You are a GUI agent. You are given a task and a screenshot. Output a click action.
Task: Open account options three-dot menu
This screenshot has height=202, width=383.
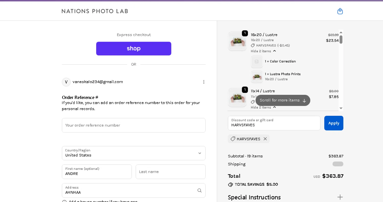[204, 82]
